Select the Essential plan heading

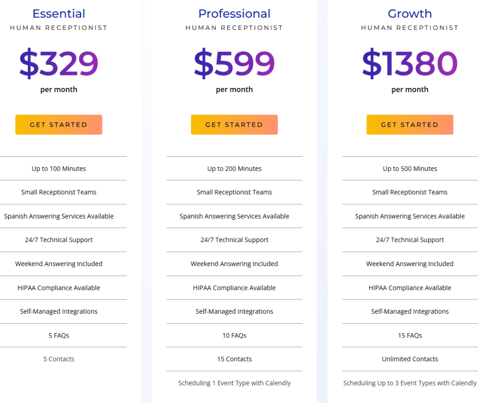tap(58, 14)
